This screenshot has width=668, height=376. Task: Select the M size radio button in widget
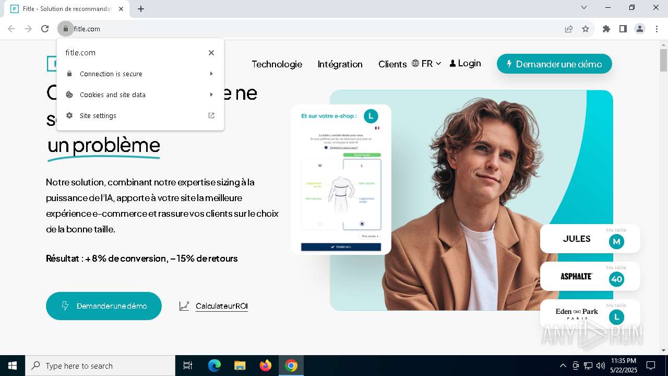point(320,224)
